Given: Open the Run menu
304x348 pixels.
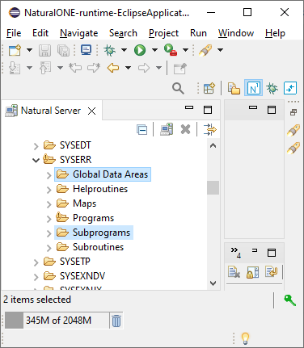Looking at the screenshot, I should point(198,33).
